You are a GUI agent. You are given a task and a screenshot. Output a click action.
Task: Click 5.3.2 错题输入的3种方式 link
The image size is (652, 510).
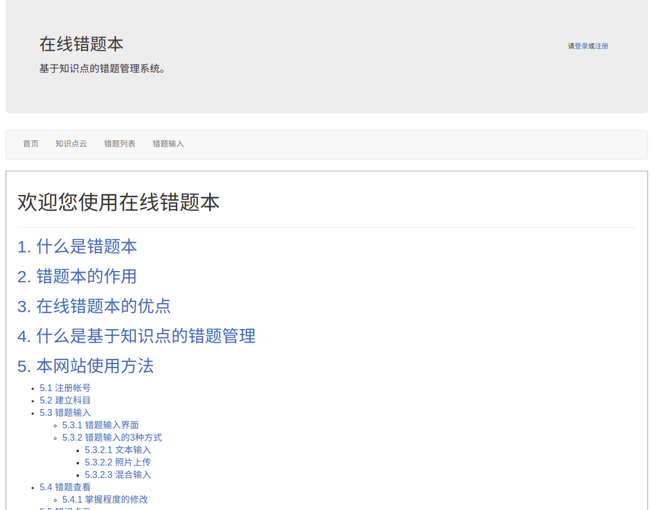click(x=112, y=437)
